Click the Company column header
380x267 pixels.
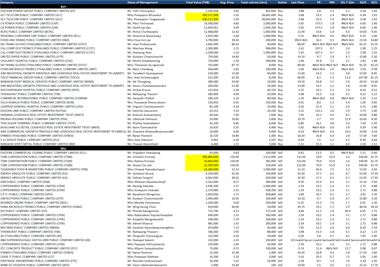click(7, 2)
